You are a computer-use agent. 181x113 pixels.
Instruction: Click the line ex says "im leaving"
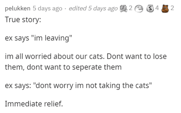point(38,38)
